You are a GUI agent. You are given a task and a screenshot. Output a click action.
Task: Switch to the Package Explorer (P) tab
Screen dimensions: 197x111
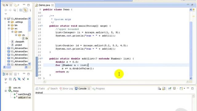click(x=17, y=5)
